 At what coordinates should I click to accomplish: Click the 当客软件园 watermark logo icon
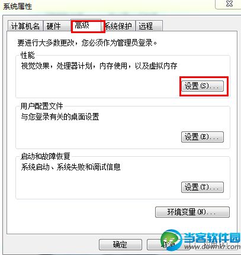click(171, 239)
